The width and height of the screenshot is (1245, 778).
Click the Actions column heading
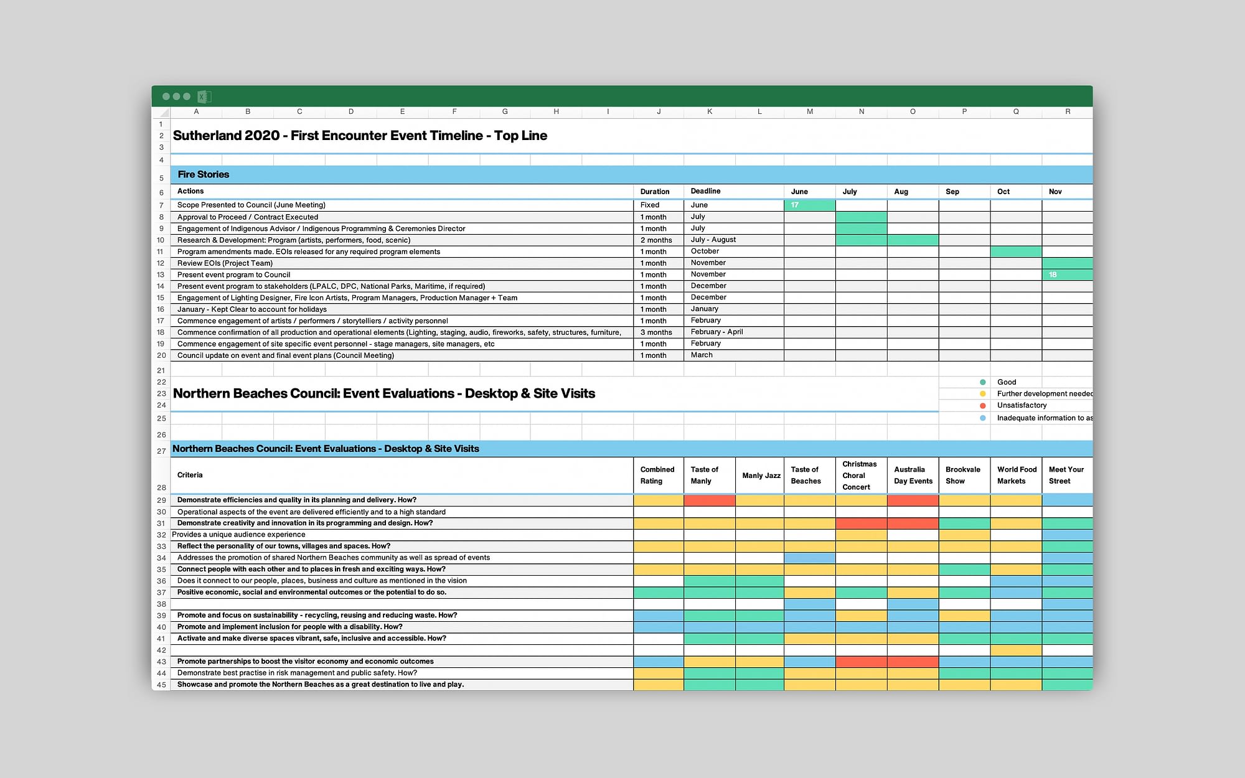click(x=190, y=191)
